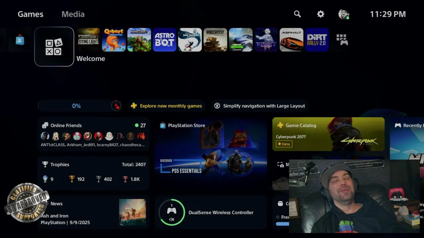Select Explore new monthly games

(166, 106)
